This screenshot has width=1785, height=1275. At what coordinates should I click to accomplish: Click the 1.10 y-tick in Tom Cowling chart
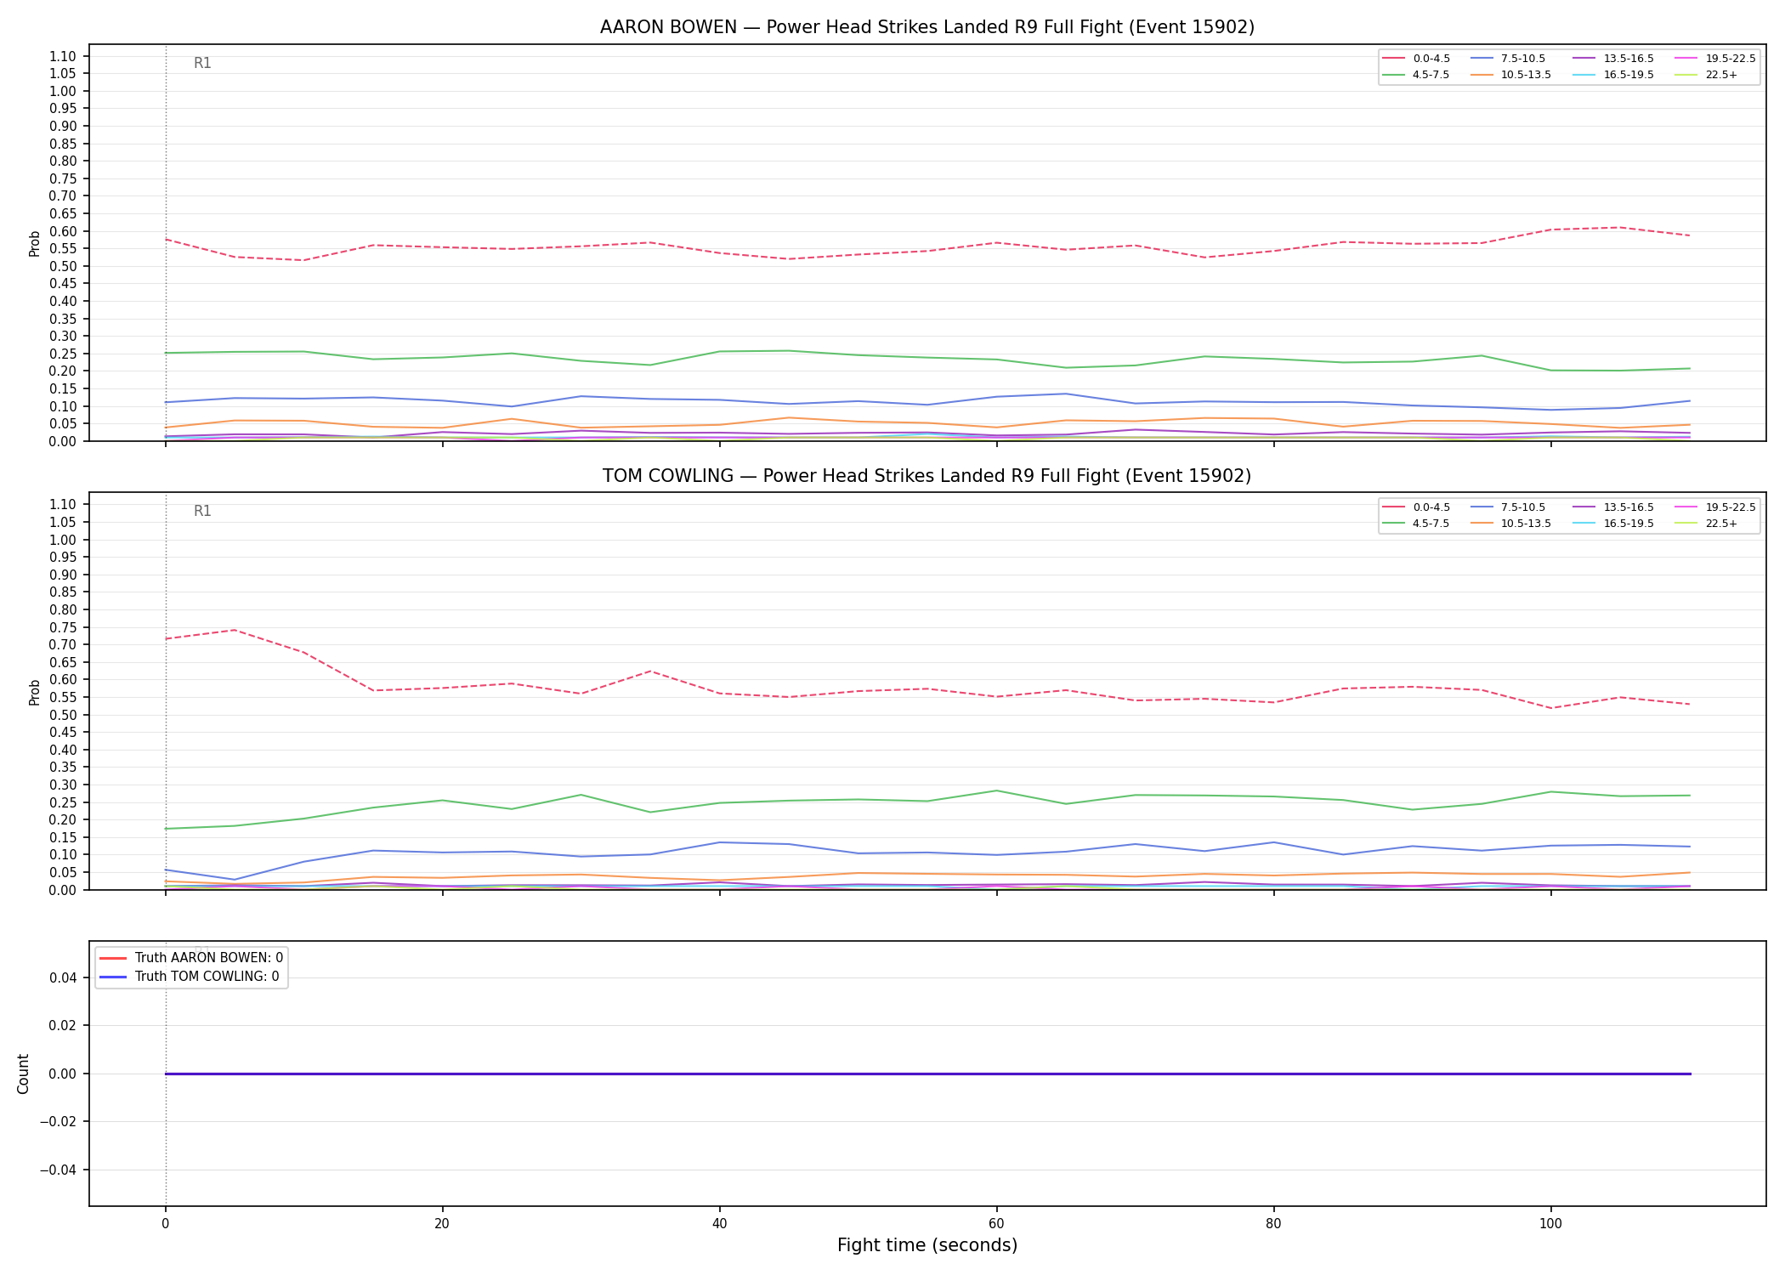pyautogui.click(x=64, y=505)
